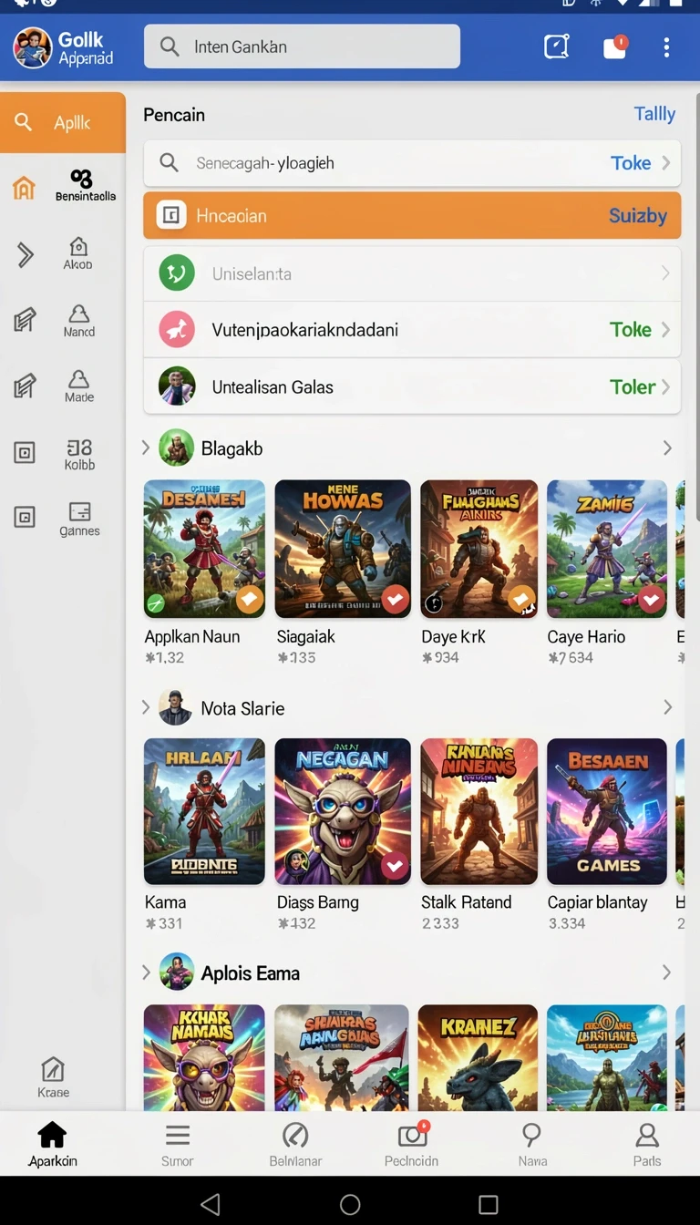Click the Daye KrK title

[x=453, y=636]
